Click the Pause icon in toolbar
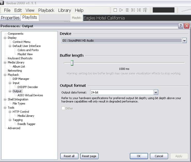This screenshot has height=162, width=191. [x=127, y=10]
